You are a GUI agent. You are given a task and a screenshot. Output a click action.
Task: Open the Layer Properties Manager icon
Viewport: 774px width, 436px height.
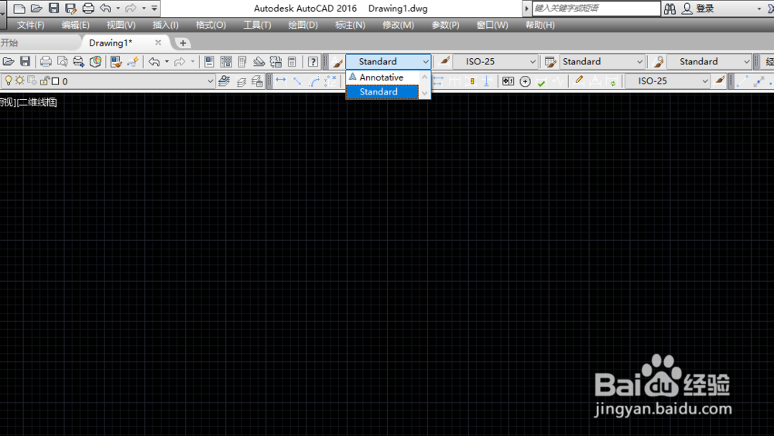click(x=224, y=81)
